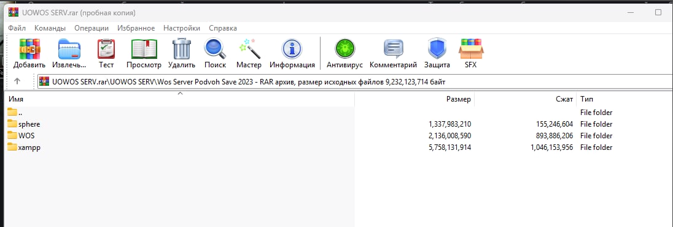The image size is (673, 227).
Task: Open the Извлечь (Extract) tool
Action: [69, 53]
